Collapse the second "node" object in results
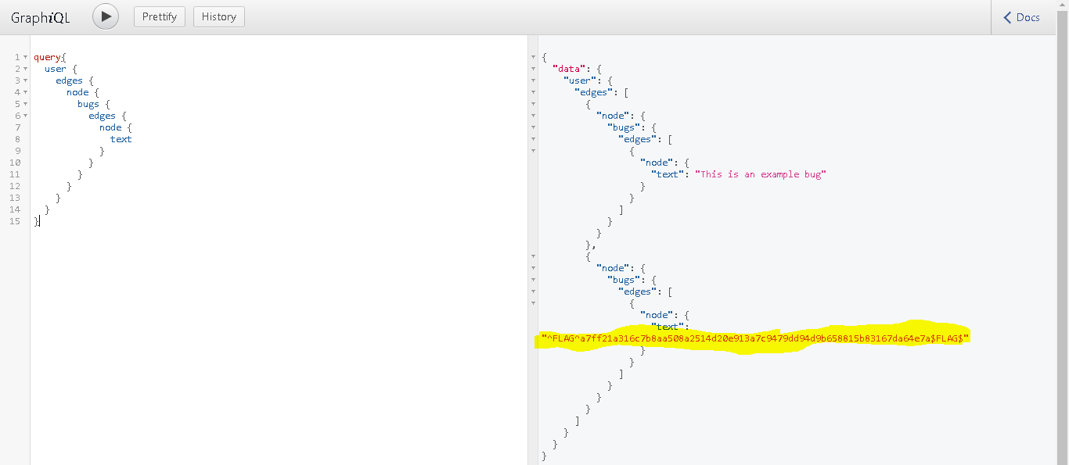Image resolution: width=1069 pixels, height=465 pixels. (533, 268)
